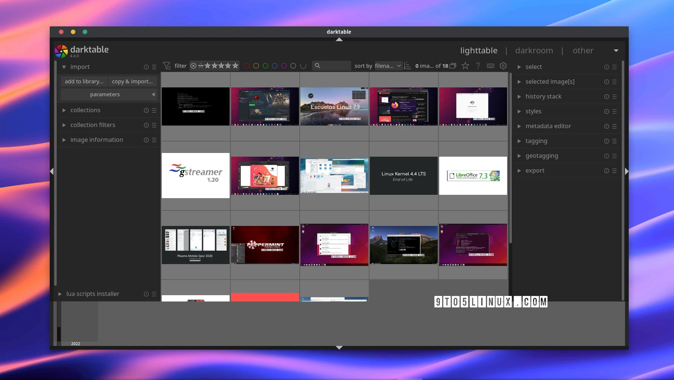This screenshot has width=674, height=380.
Task: Collapse the top panel arrow
Action: 339,39
